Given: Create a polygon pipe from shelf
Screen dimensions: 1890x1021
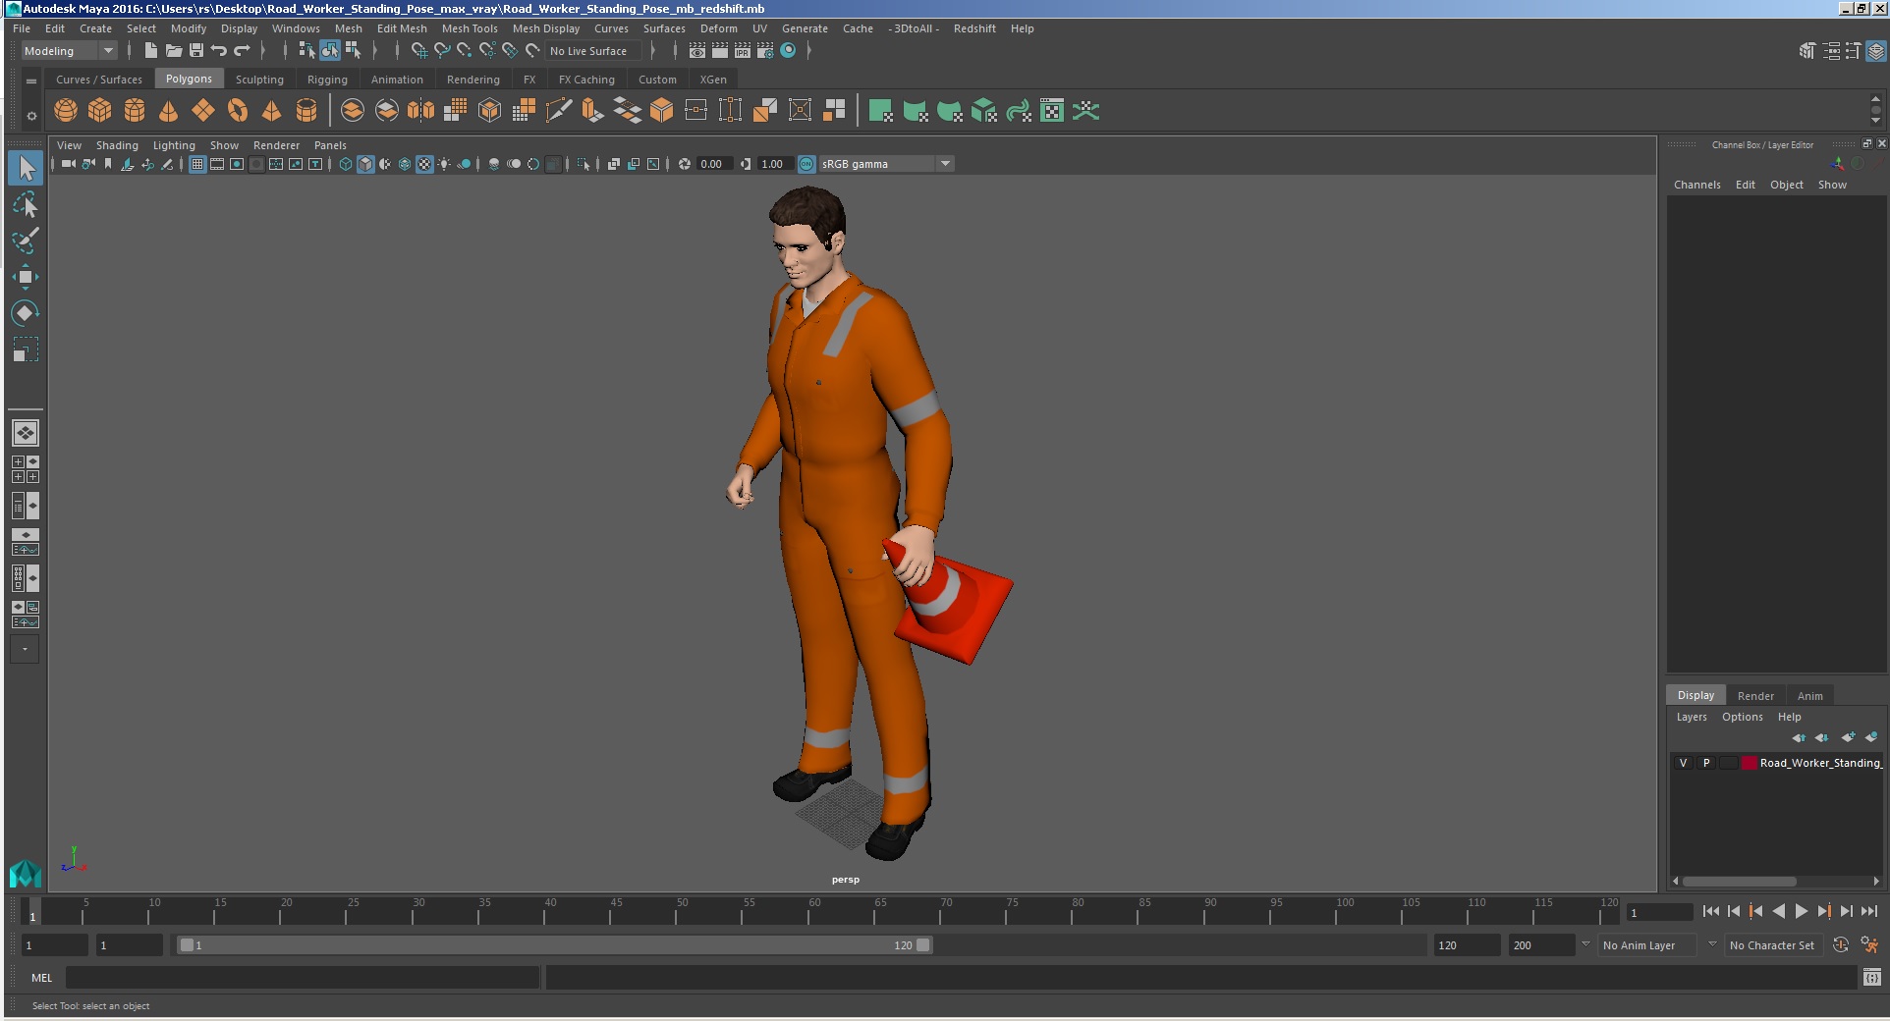Looking at the screenshot, I should pos(306,111).
